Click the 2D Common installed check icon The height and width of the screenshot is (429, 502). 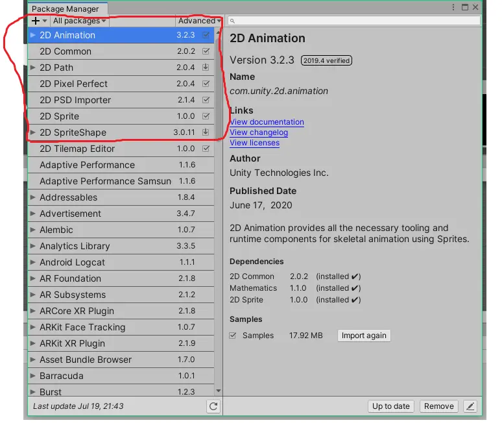[x=206, y=51]
